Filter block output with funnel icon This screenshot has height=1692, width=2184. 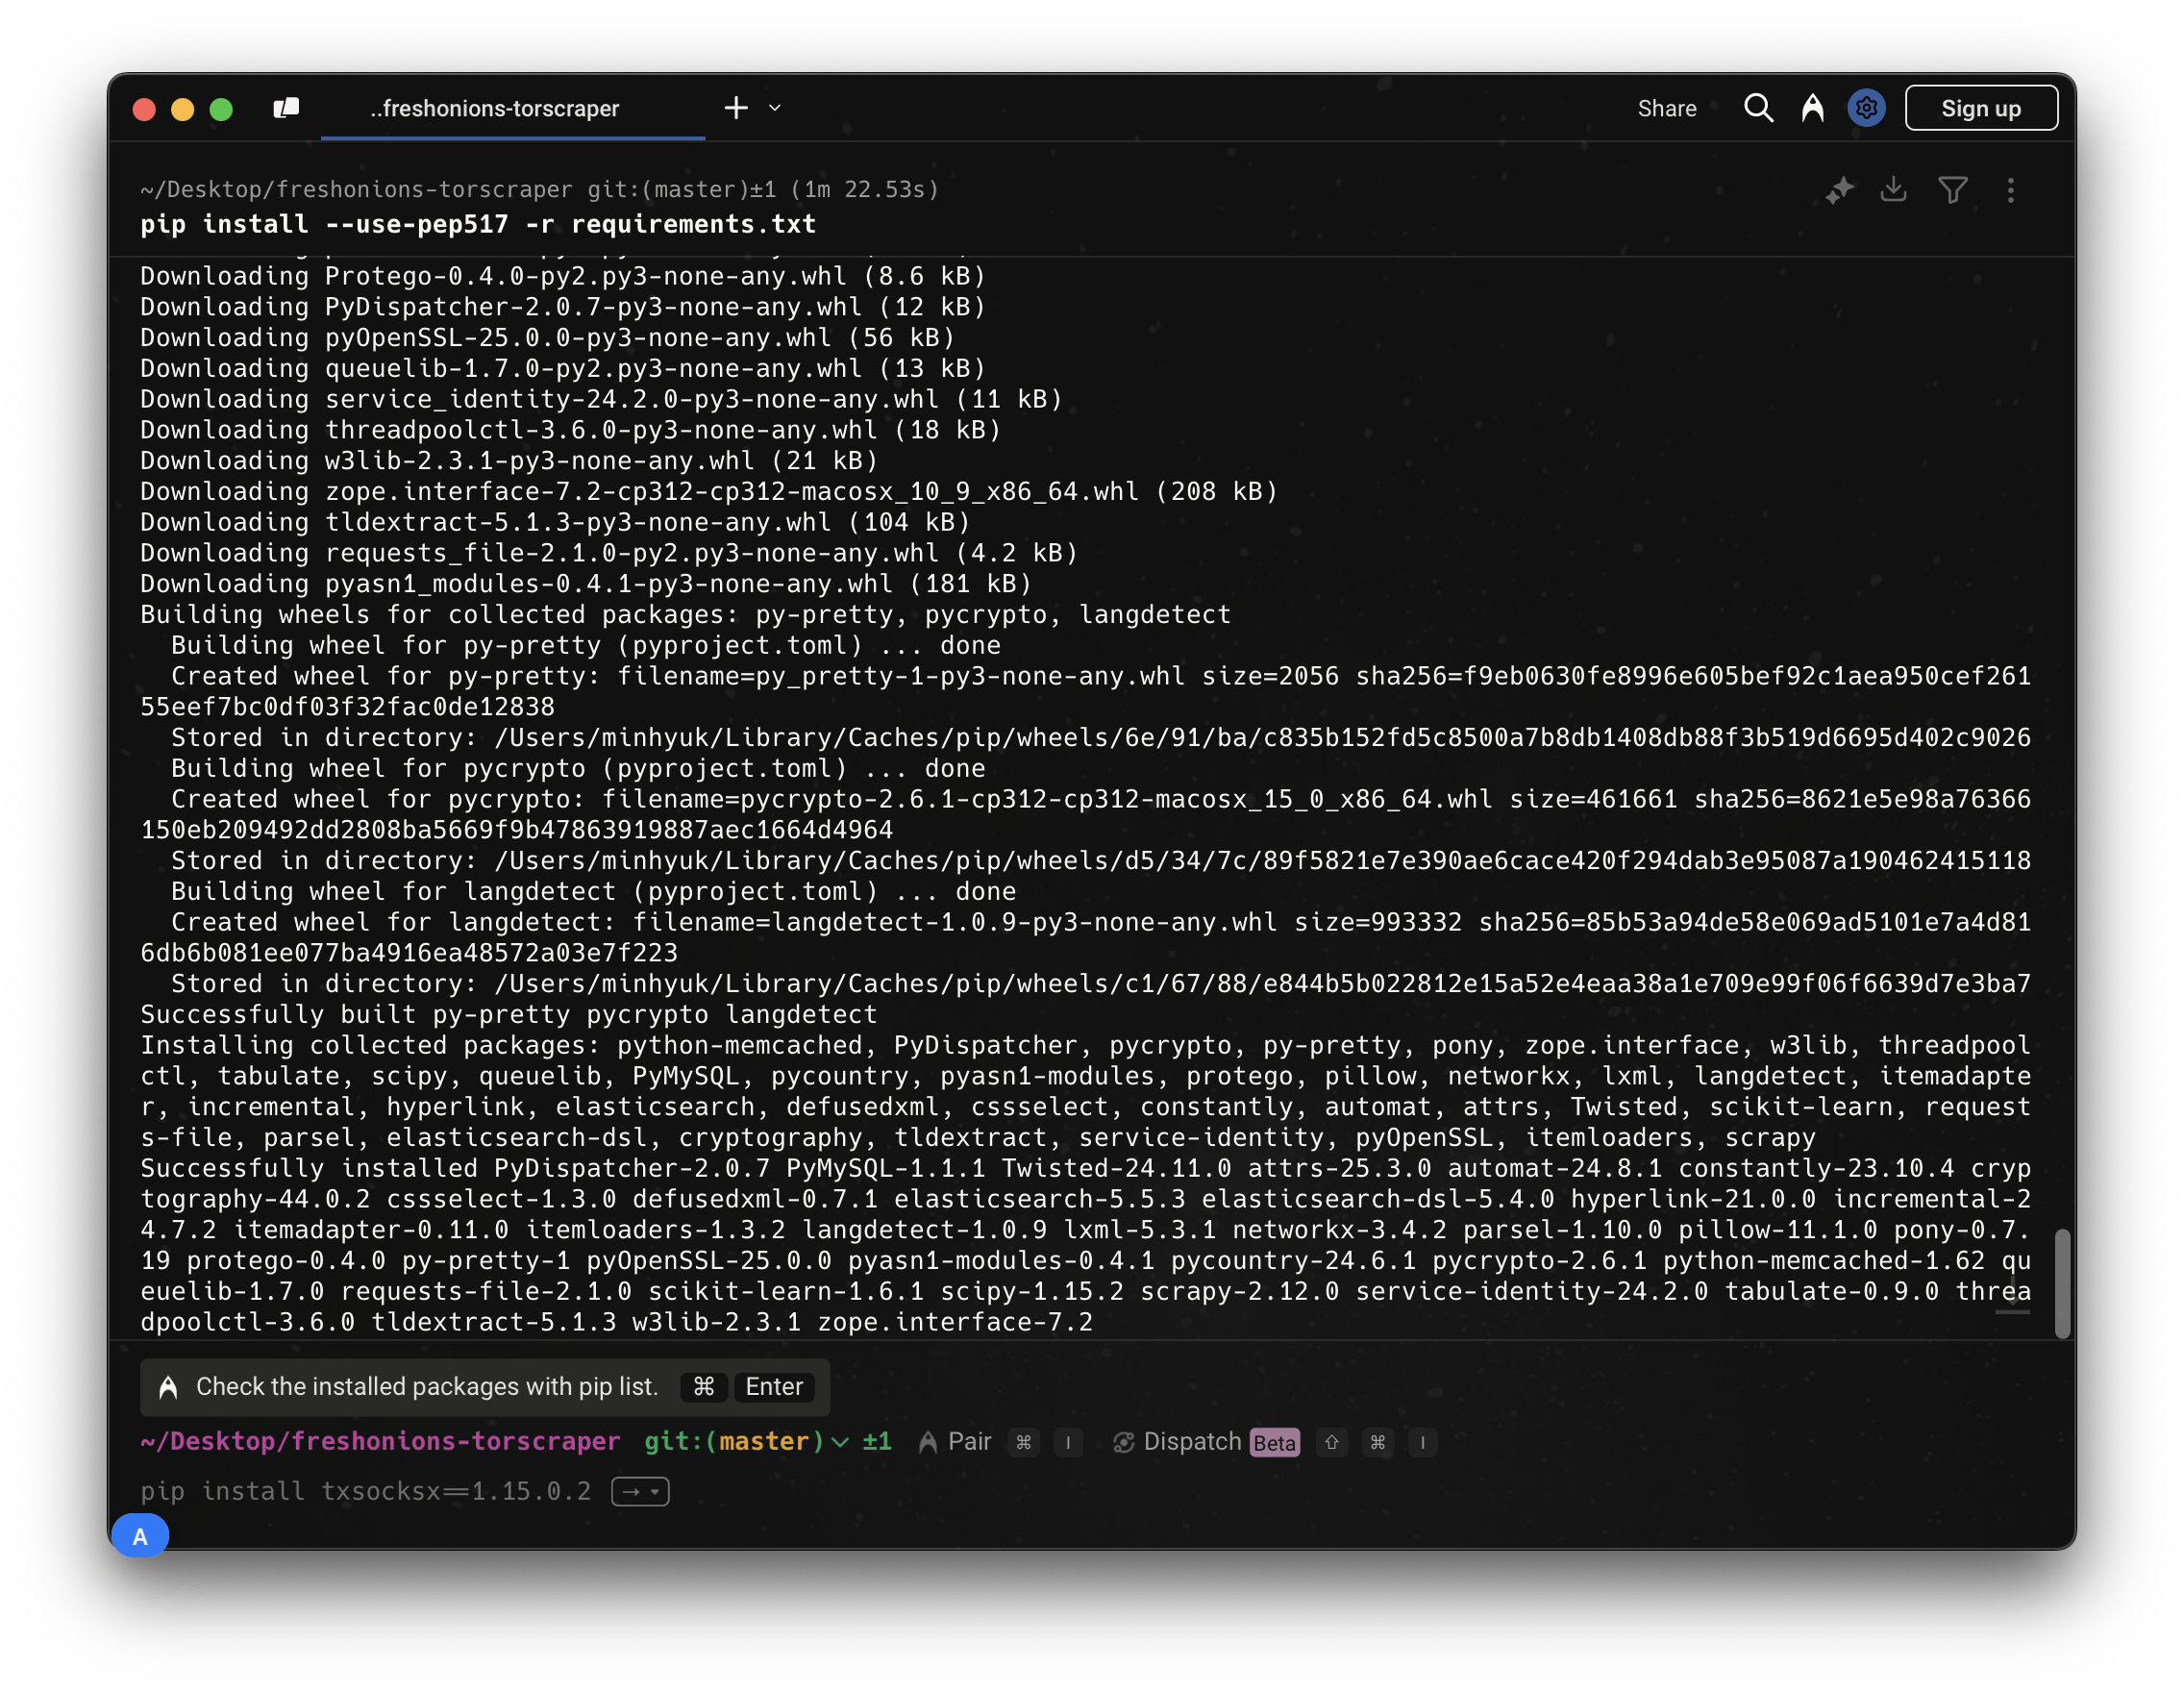(1952, 190)
